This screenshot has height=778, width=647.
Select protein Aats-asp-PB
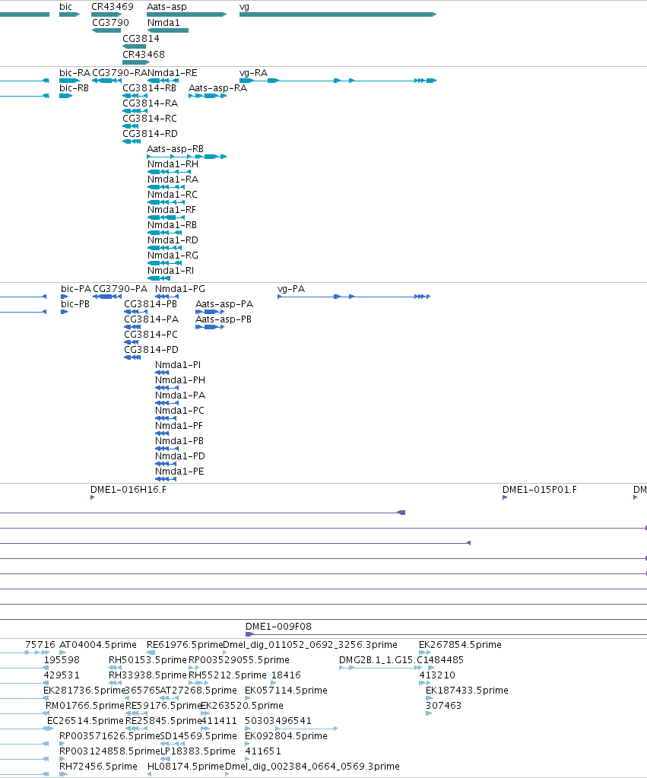210,327
